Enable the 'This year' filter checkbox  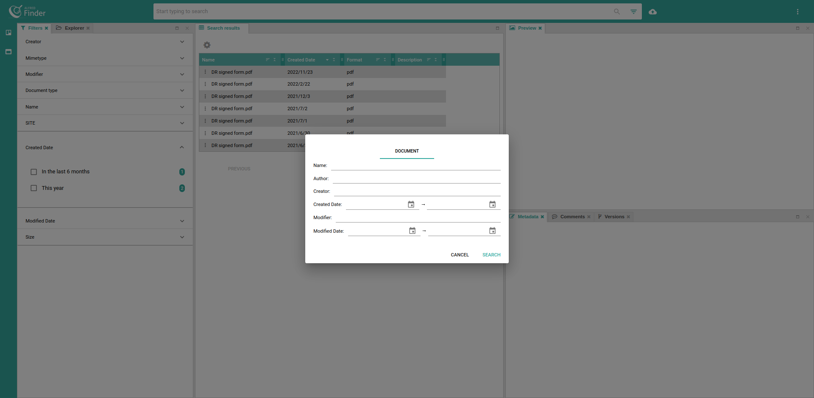33,188
